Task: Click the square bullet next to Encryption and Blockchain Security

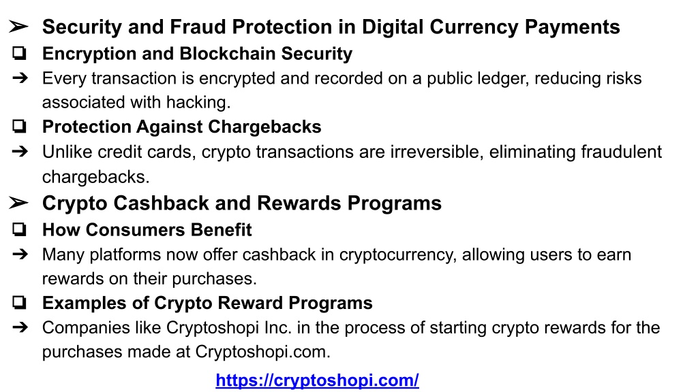Action: 19,53
